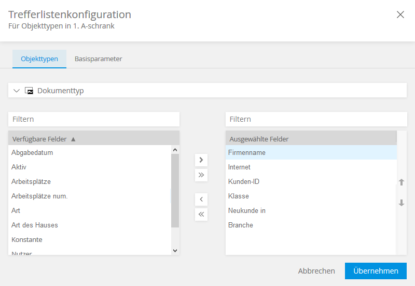Close the Trefferlistenkonfiguration dialog
Screen dimensions: 415x286
pyautogui.click(x=400, y=15)
